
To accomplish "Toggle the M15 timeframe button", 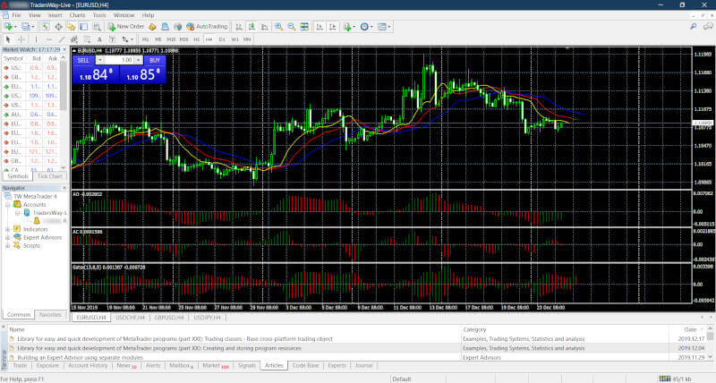I will 170,39.
